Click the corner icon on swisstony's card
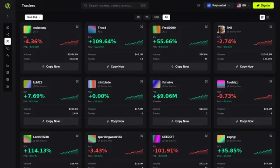 click(77, 27)
